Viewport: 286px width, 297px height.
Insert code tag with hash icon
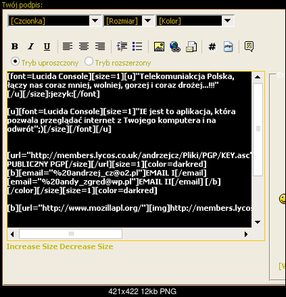(x=212, y=47)
